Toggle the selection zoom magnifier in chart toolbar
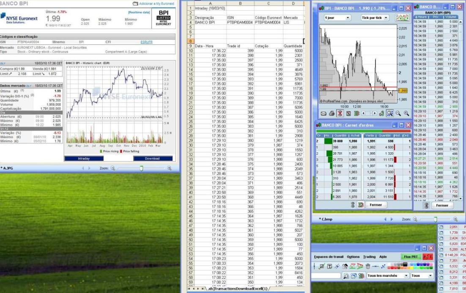Image resolution: width=466 pixels, height=293 pixels. point(390,113)
